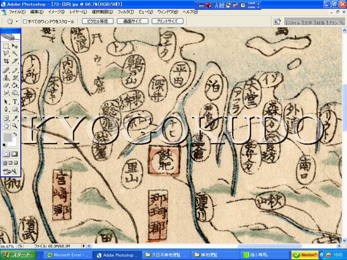Open the レイヤー menu
The image size is (347, 260).
[78, 12]
